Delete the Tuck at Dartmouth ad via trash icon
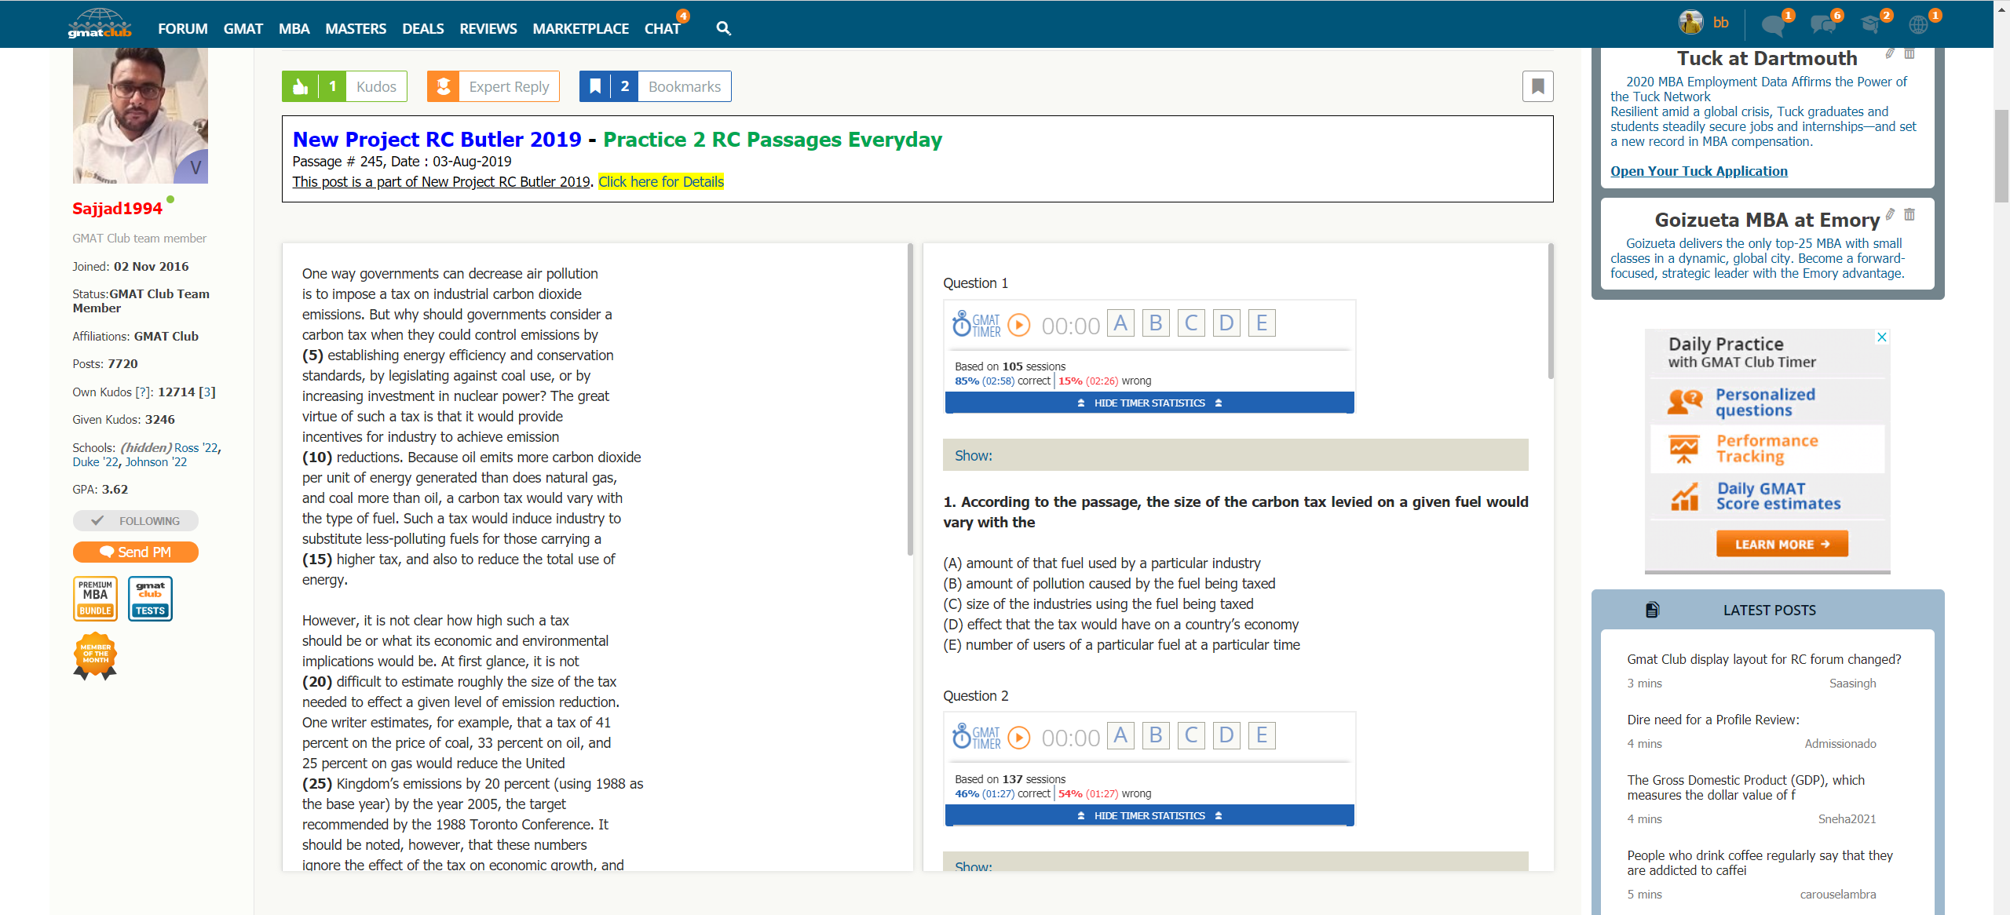 pyautogui.click(x=1909, y=54)
